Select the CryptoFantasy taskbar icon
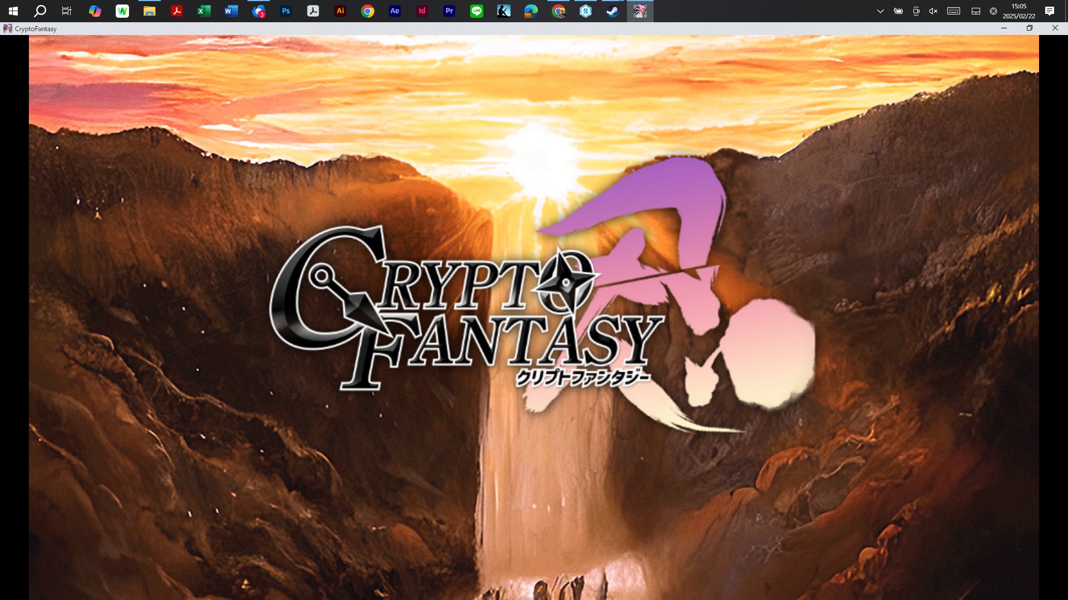Viewport: 1068px width, 600px height. click(x=640, y=11)
